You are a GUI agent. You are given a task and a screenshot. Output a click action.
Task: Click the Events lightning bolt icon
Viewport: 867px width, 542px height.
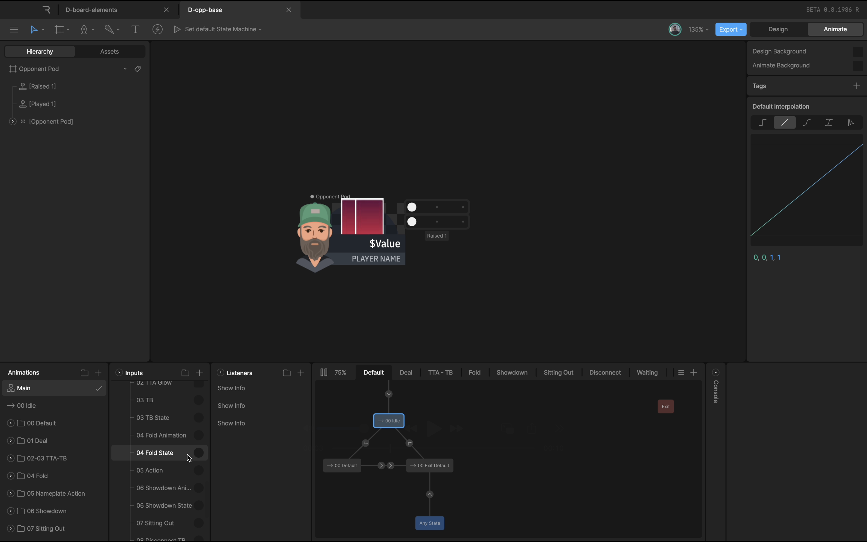tap(157, 30)
